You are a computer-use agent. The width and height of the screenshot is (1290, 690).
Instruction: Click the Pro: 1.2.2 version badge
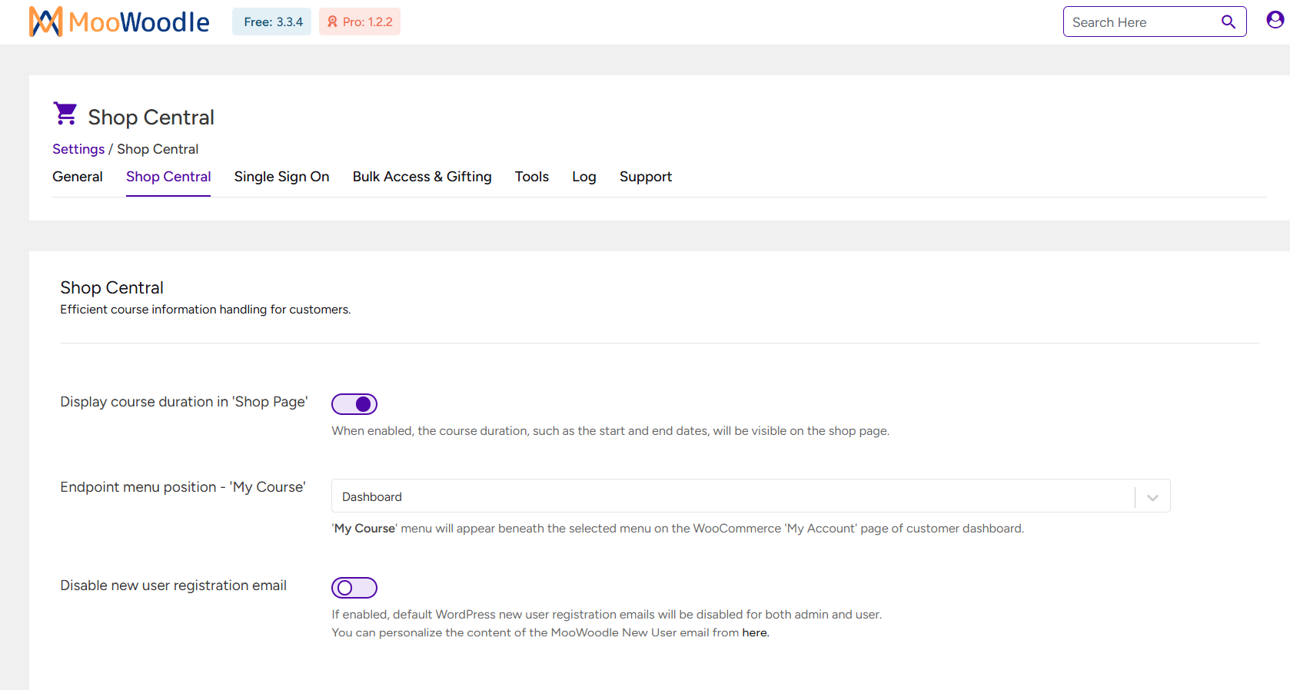click(360, 22)
